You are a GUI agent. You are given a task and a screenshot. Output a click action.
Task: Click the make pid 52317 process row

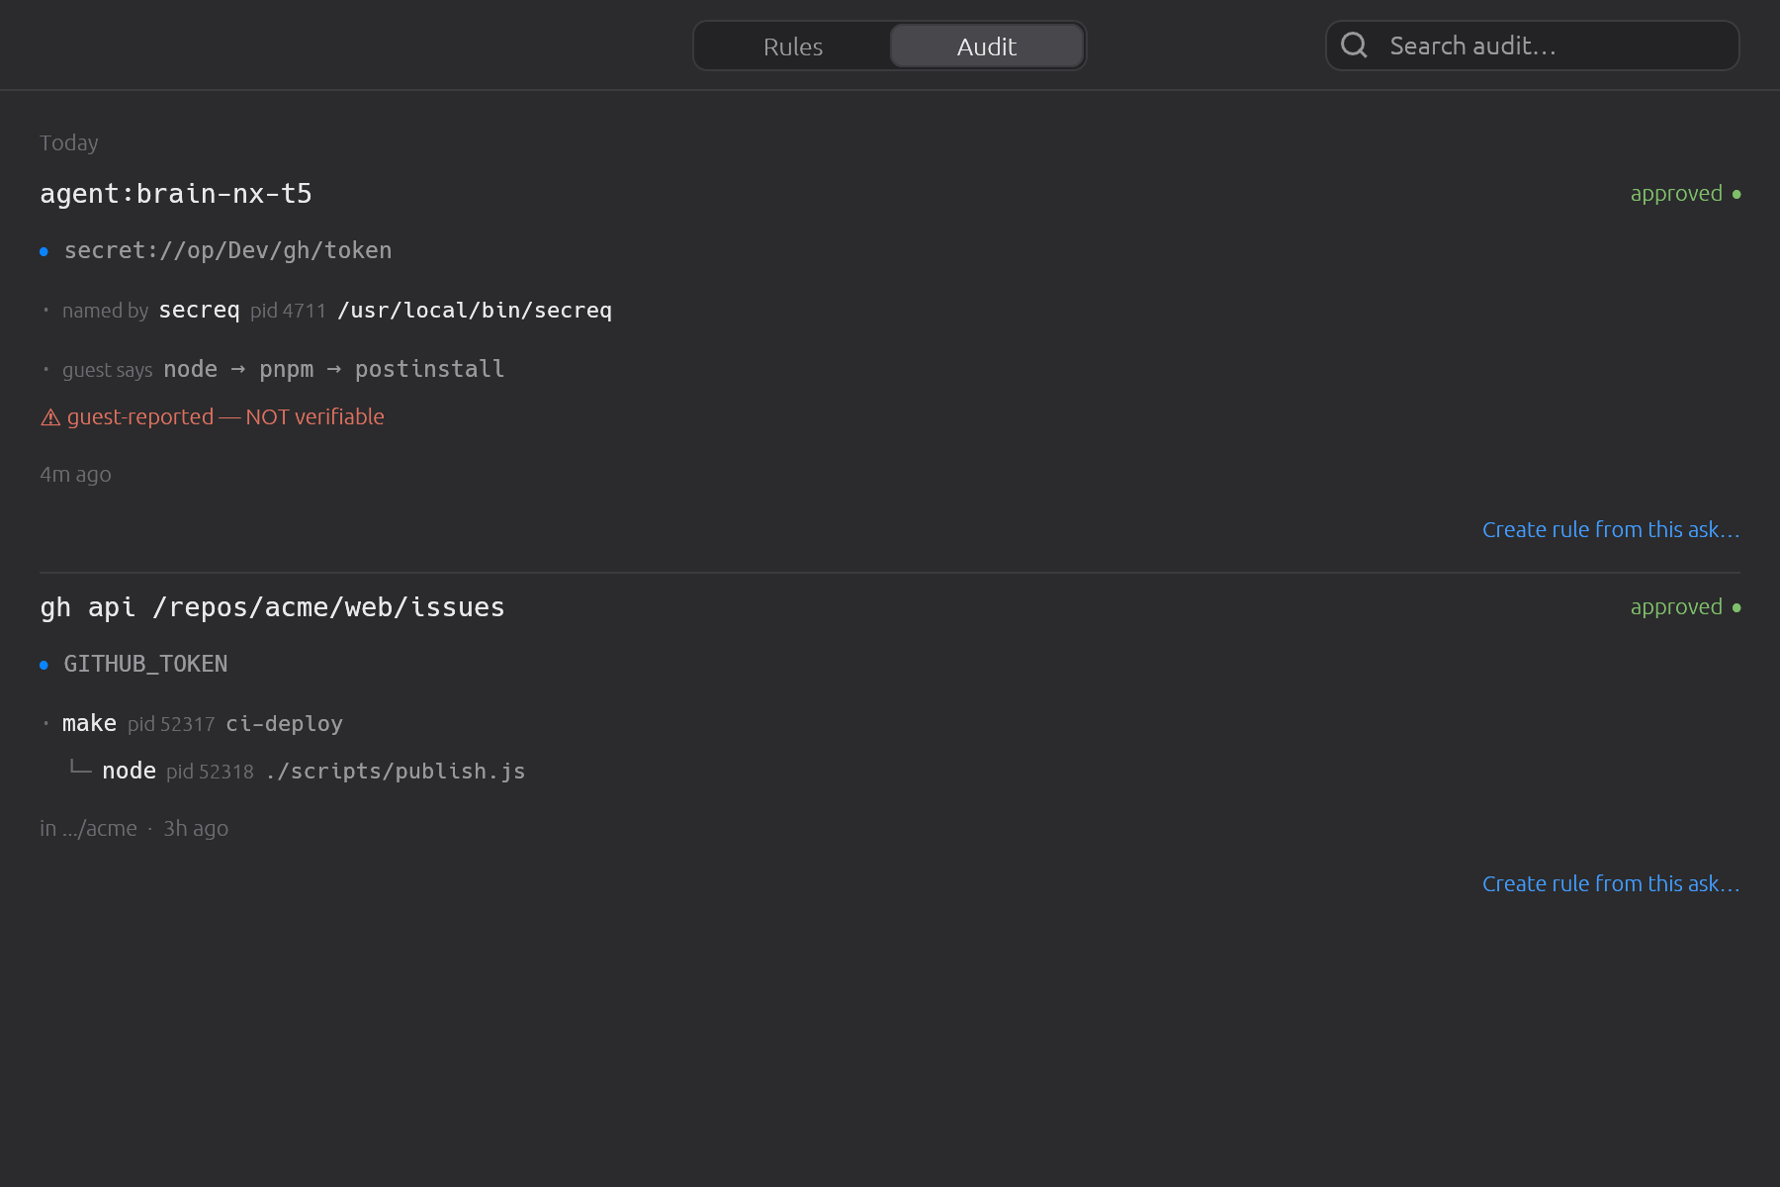tap(203, 724)
